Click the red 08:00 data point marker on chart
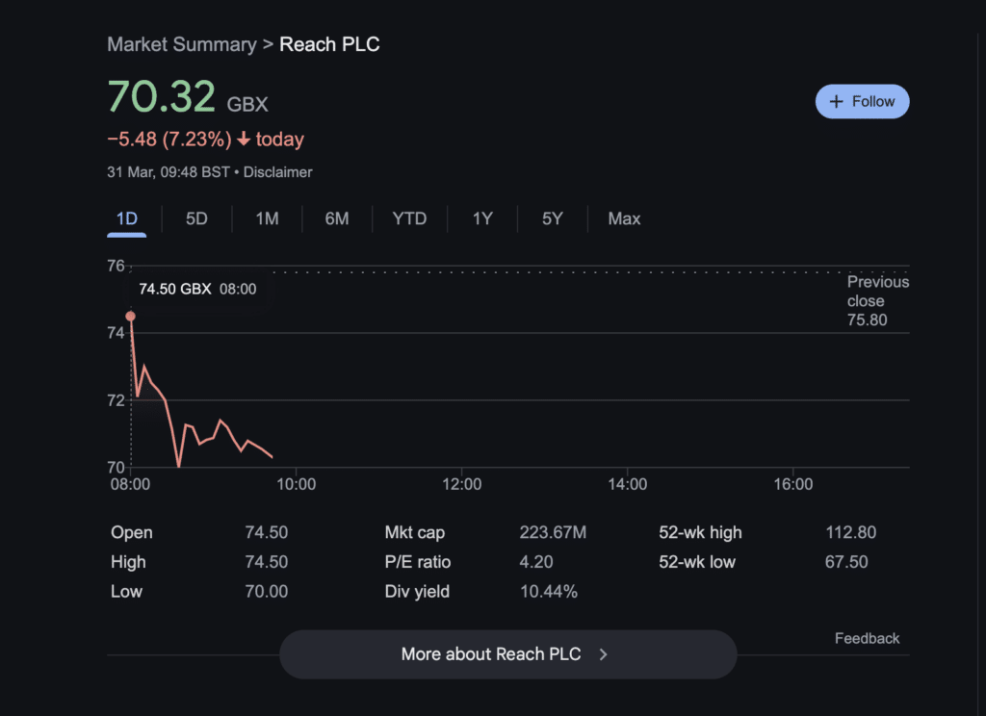 (x=130, y=317)
